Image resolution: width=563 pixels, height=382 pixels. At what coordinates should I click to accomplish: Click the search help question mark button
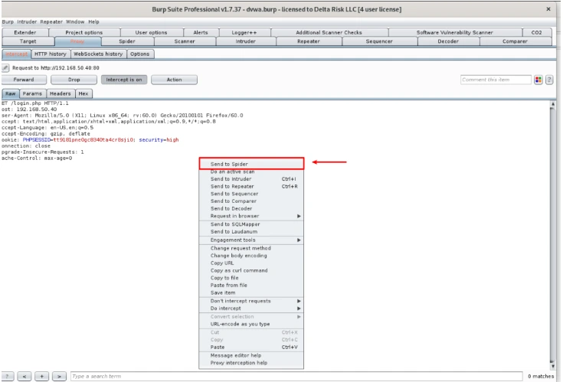pyautogui.click(x=7, y=376)
